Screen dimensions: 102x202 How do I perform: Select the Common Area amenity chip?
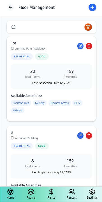21,103
